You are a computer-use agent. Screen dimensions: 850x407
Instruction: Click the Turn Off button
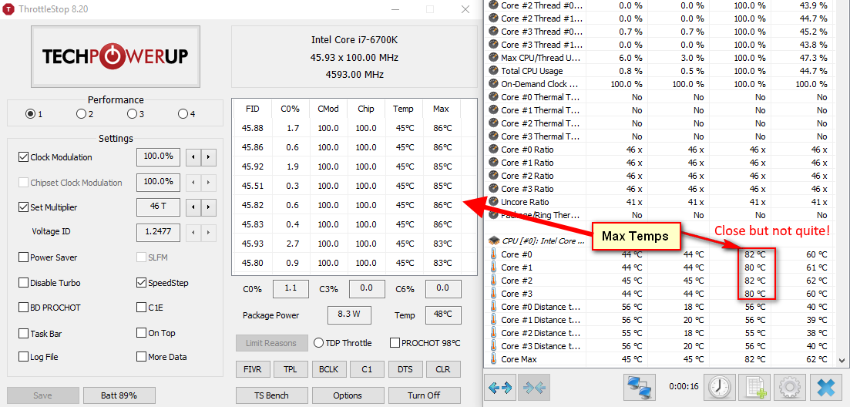point(425,395)
